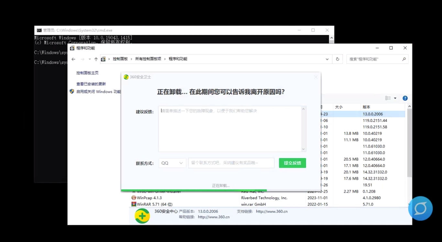Click the search magnifier icon
442x242 pixels.
(404, 59)
